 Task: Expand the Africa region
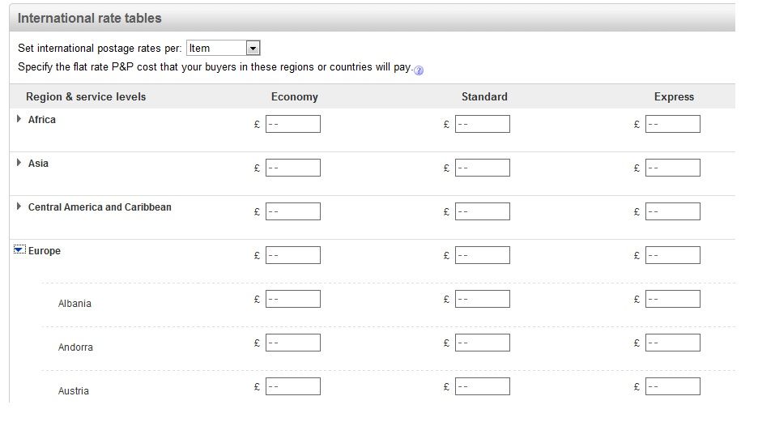click(19, 119)
